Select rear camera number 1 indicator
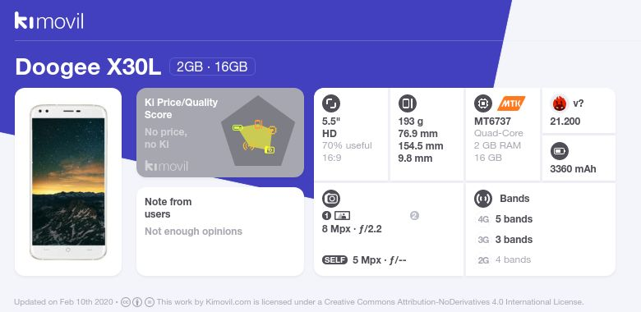 (x=326, y=216)
